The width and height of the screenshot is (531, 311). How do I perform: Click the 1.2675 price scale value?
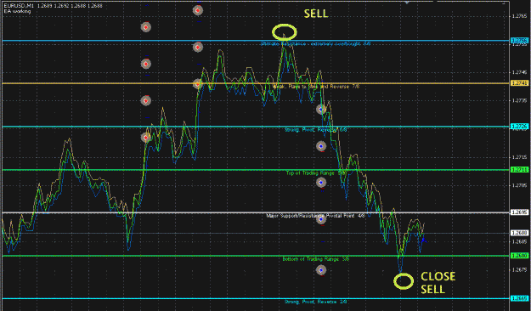pos(519,270)
